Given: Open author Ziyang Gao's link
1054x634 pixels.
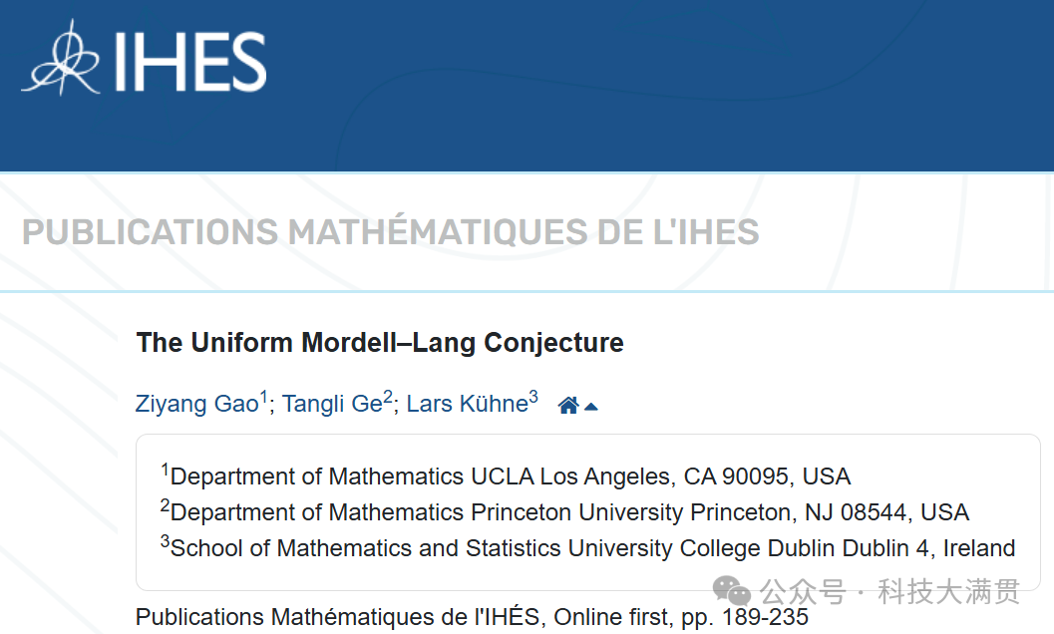Looking at the screenshot, I should [196, 404].
